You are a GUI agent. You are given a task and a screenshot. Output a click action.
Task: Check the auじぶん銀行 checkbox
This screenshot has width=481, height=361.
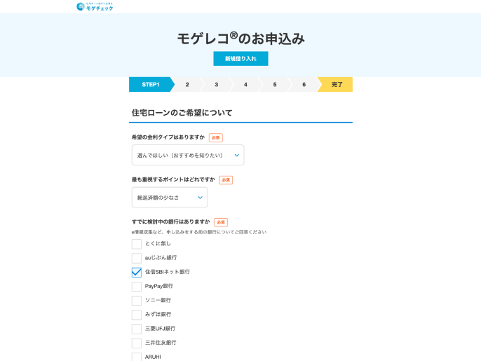(137, 258)
